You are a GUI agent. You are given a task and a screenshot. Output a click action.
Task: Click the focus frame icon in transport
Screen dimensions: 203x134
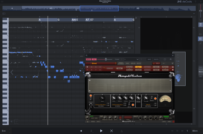tap(111, 131)
